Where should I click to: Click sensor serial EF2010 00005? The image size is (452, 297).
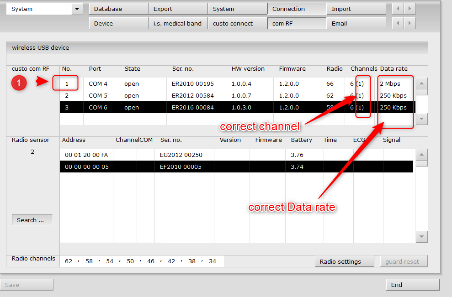[x=181, y=167]
